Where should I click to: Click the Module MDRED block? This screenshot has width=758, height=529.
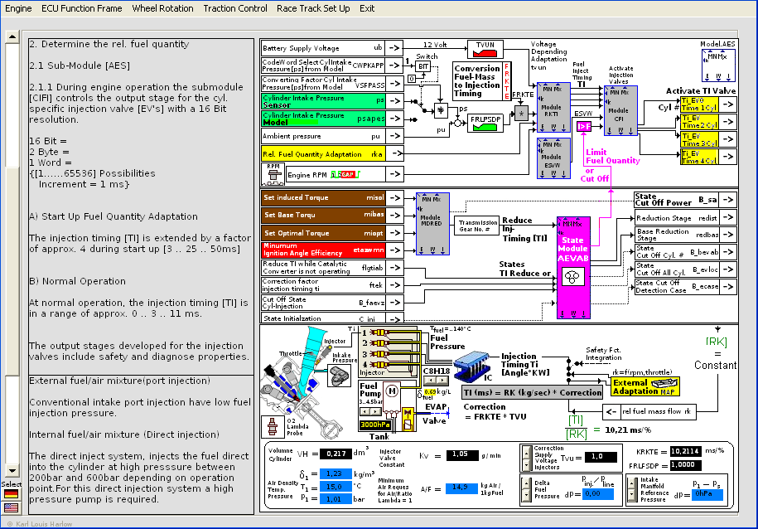click(432, 224)
